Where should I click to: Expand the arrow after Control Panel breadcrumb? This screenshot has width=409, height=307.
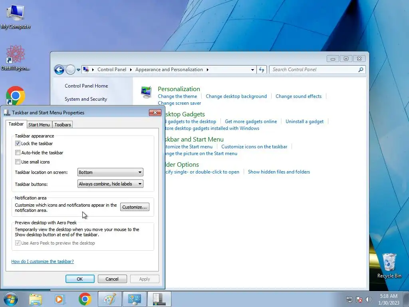coord(131,70)
